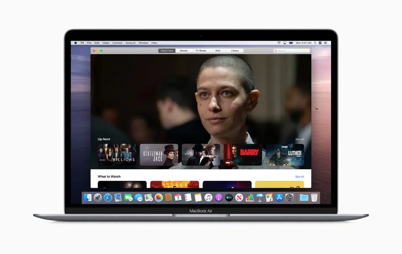This screenshot has height=254, width=402.
Task: Open the Account menu
Action: (130, 43)
